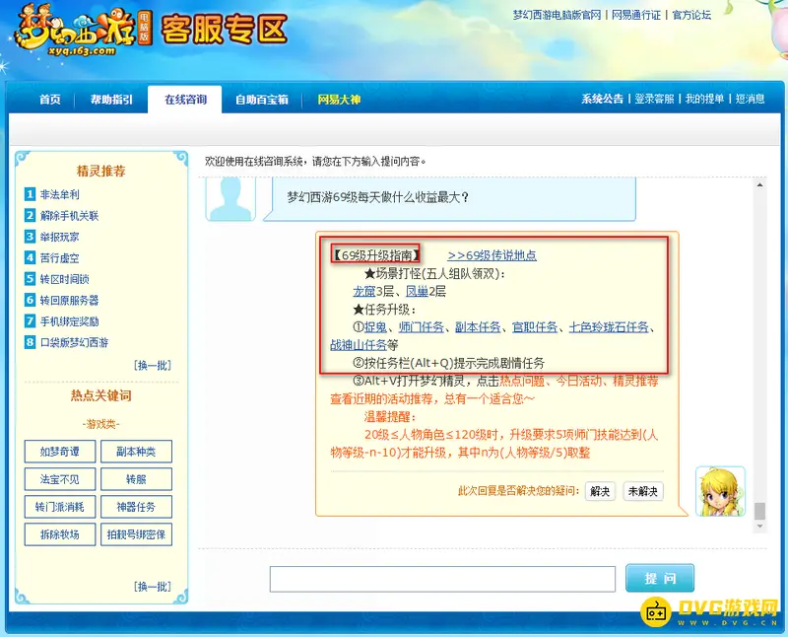The height and width of the screenshot is (637, 788).
Task: Open the 战神山任务 link
Action: [x=359, y=345]
